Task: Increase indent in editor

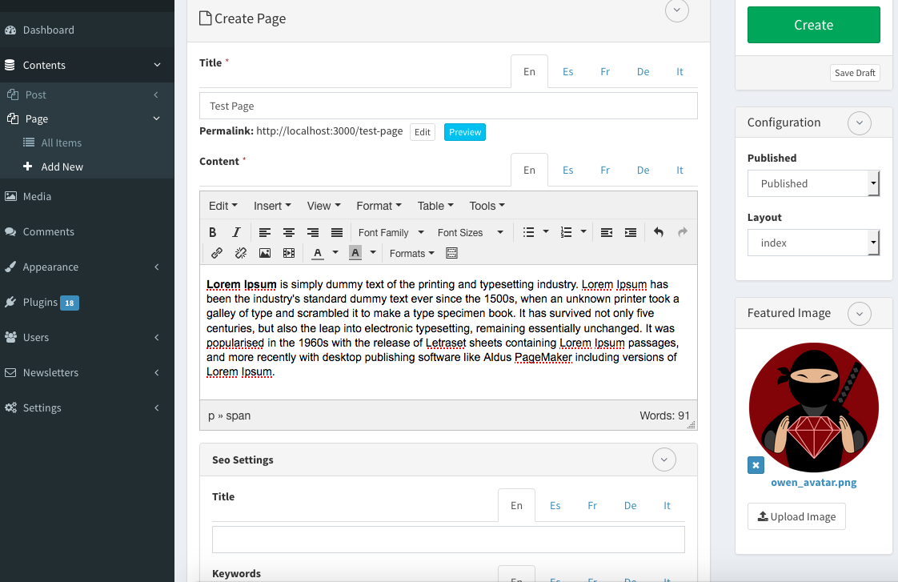Action: 631,233
